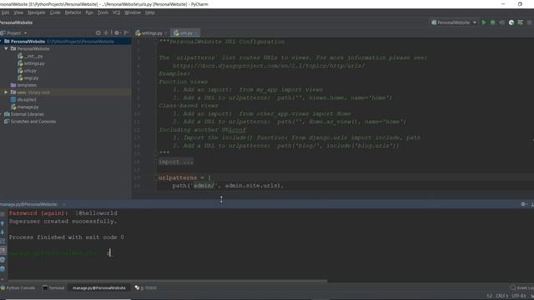Screen dimensions: 534x300
Task: Open the Refactor menu
Action: pos(73,12)
